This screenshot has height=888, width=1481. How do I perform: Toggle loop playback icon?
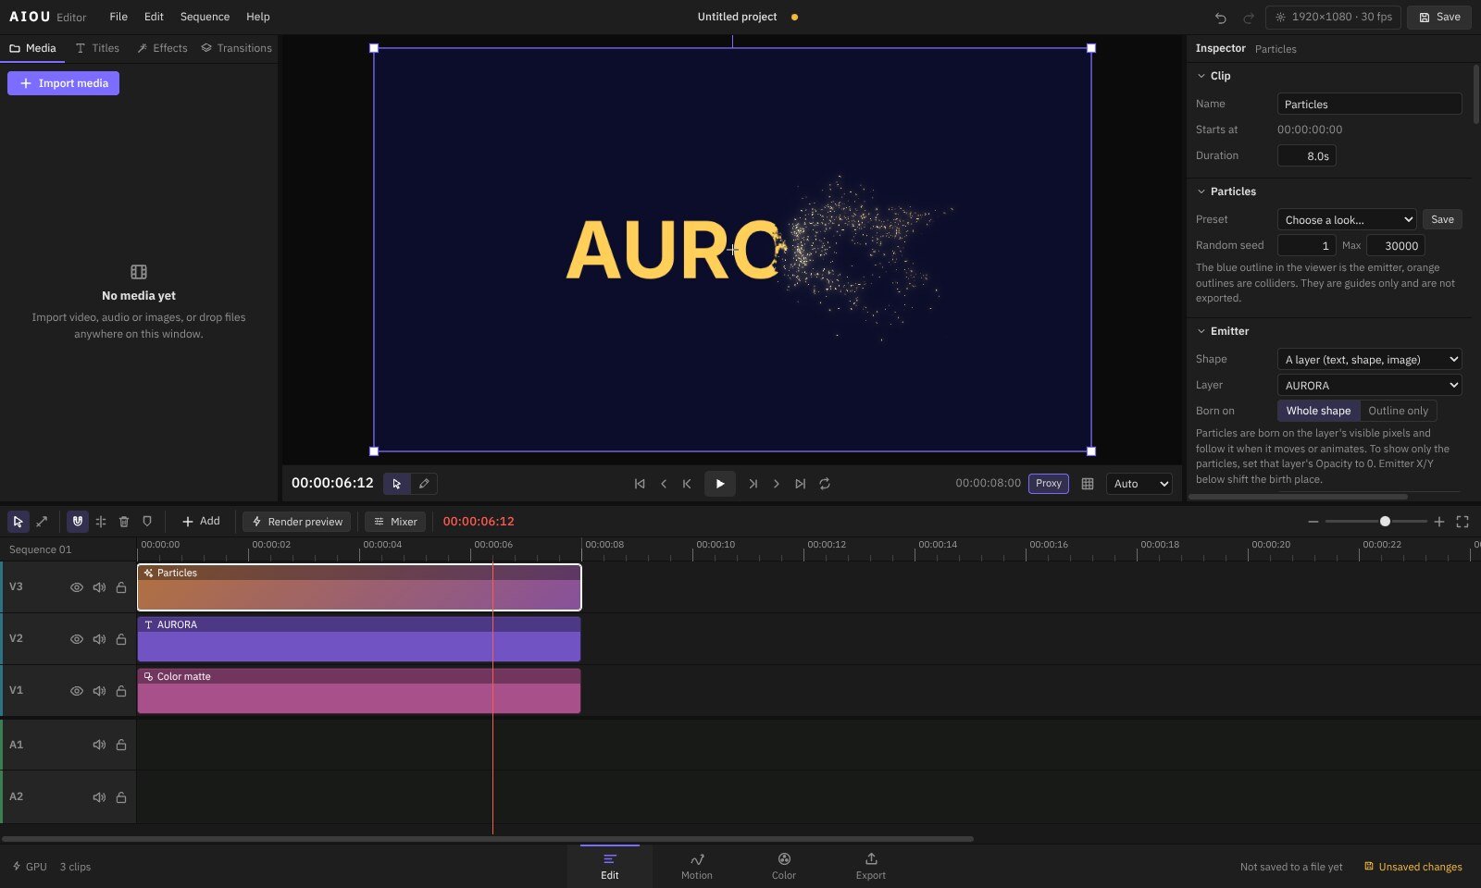(x=825, y=484)
